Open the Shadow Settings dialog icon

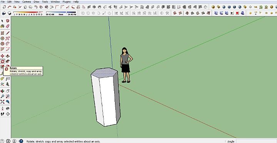[x=4, y=13]
